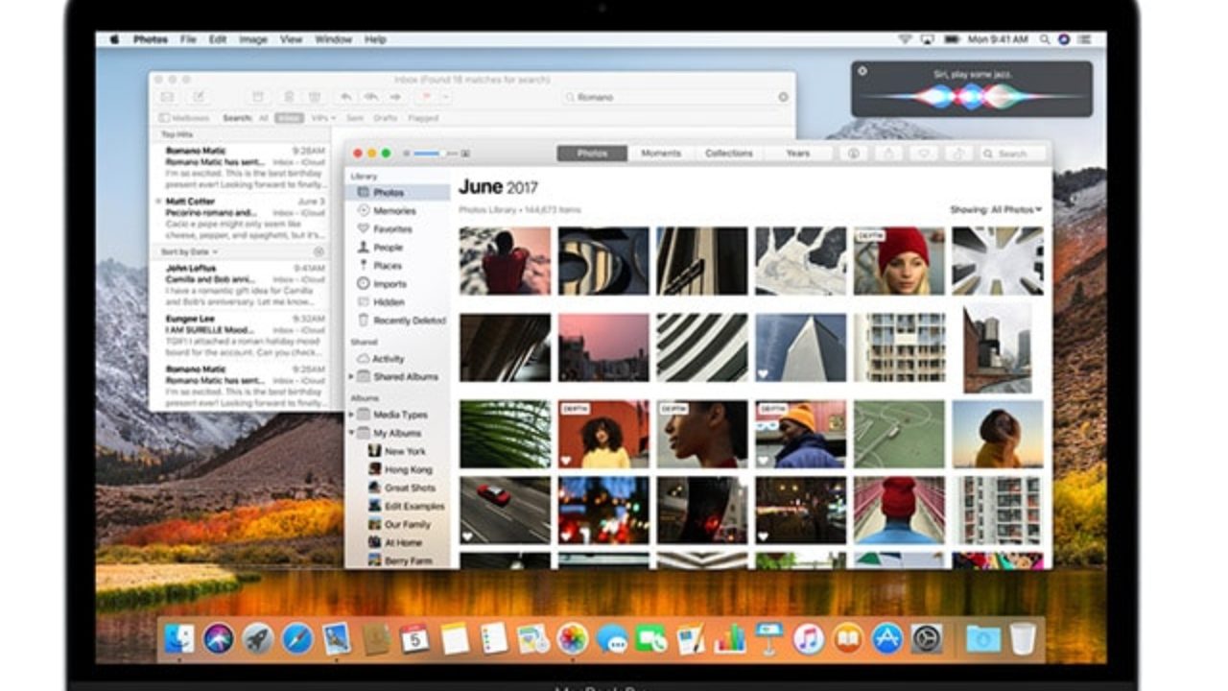This screenshot has width=1228, height=691.
Task: Click the Forward arrow in Mail toolbar
Action: point(395,97)
